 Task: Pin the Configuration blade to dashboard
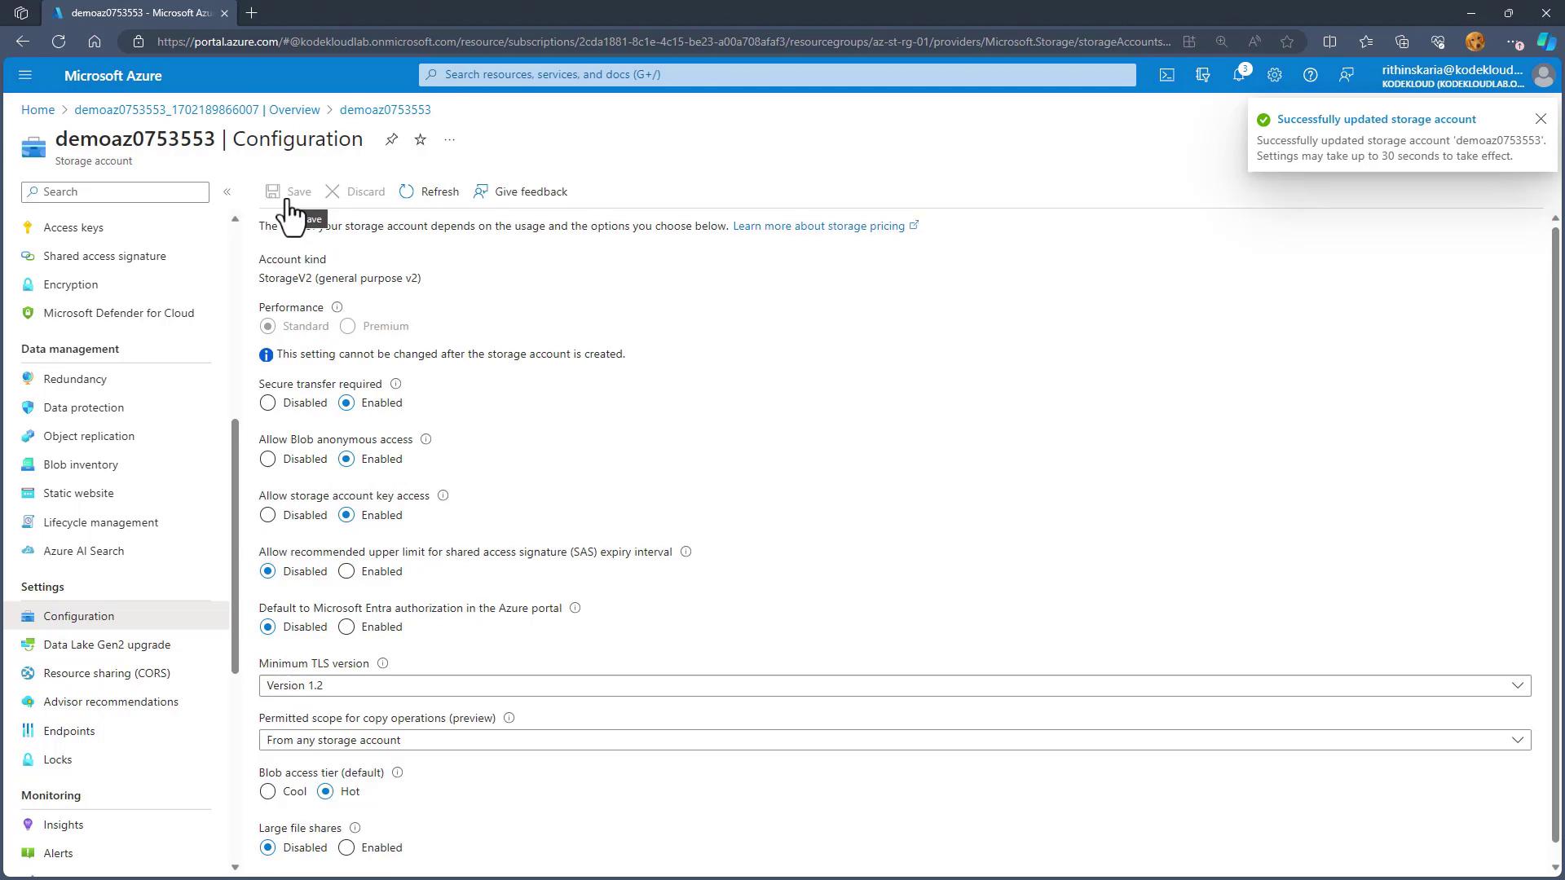[391, 139]
